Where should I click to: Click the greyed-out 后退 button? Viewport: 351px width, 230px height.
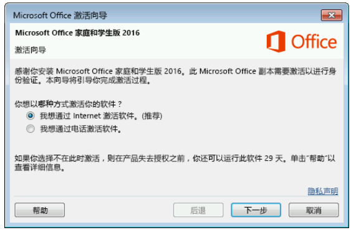click(x=198, y=210)
